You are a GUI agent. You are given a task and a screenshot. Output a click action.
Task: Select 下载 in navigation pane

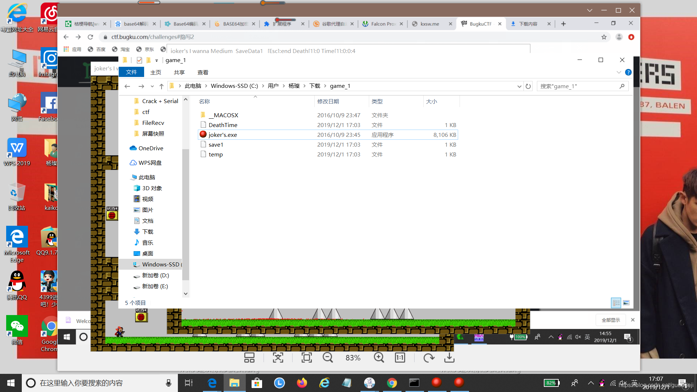[144, 232]
